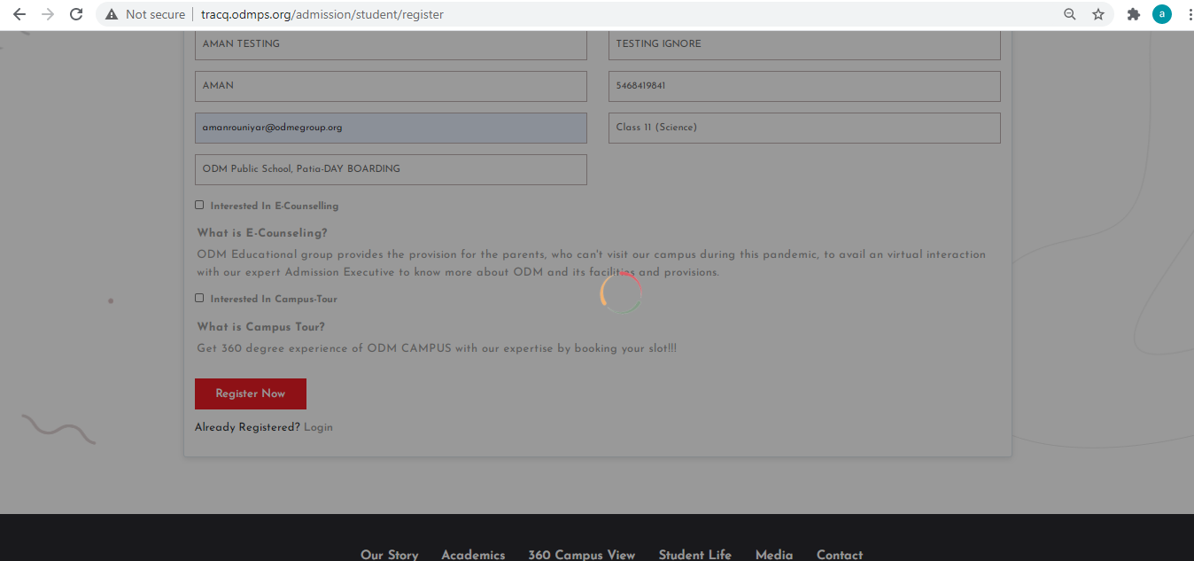Check Interested In Campus-Tour option
1194x561 pixels.
click(x=199, y=298)
